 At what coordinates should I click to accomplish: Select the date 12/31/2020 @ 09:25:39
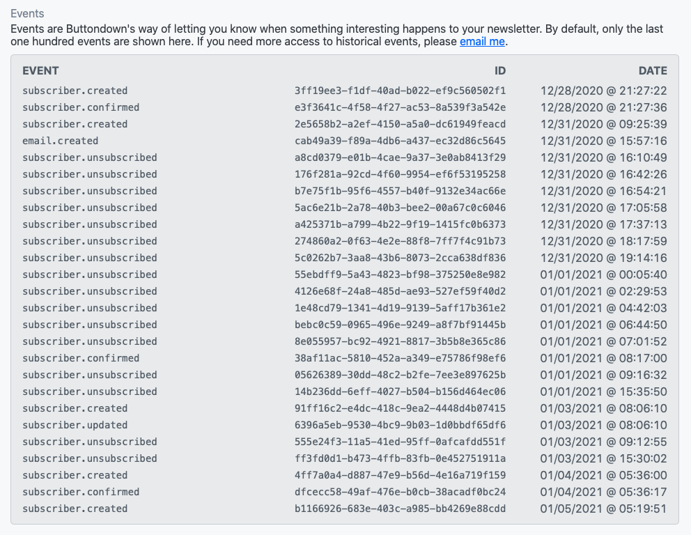click(x=604, y=124)
